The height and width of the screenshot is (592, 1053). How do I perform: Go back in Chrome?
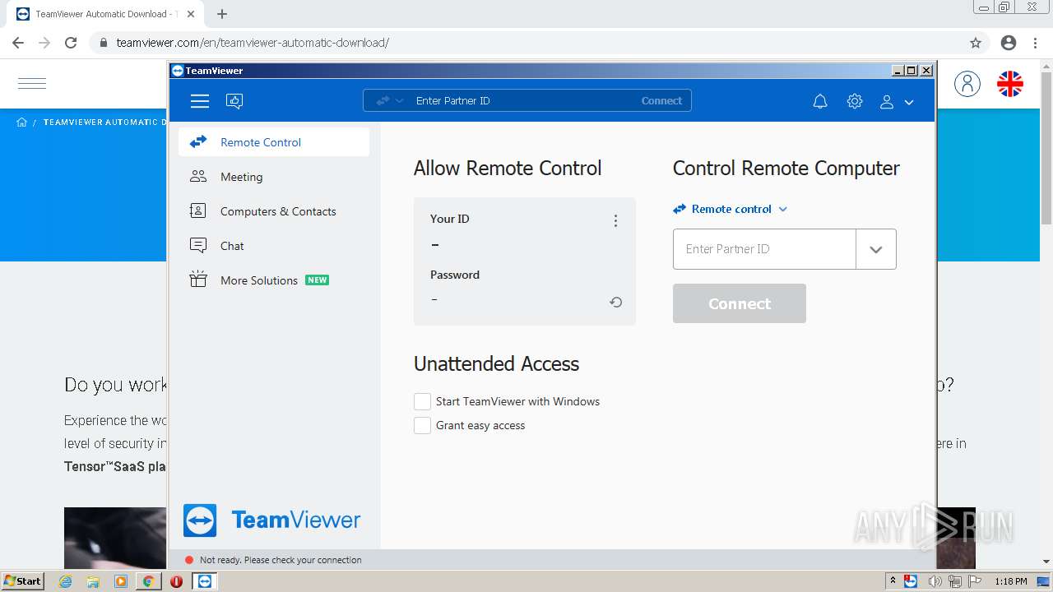(18, 43)
